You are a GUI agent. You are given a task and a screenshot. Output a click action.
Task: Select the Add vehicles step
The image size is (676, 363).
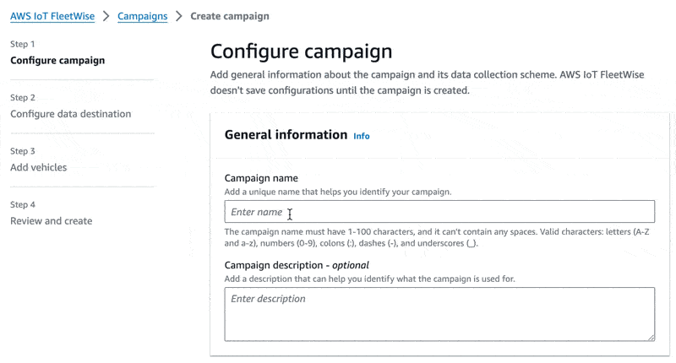click(x=38, y=167)
